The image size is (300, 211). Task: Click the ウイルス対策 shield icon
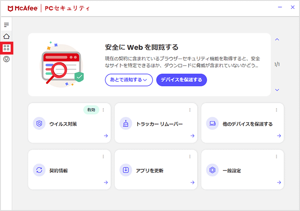point(39,124)
